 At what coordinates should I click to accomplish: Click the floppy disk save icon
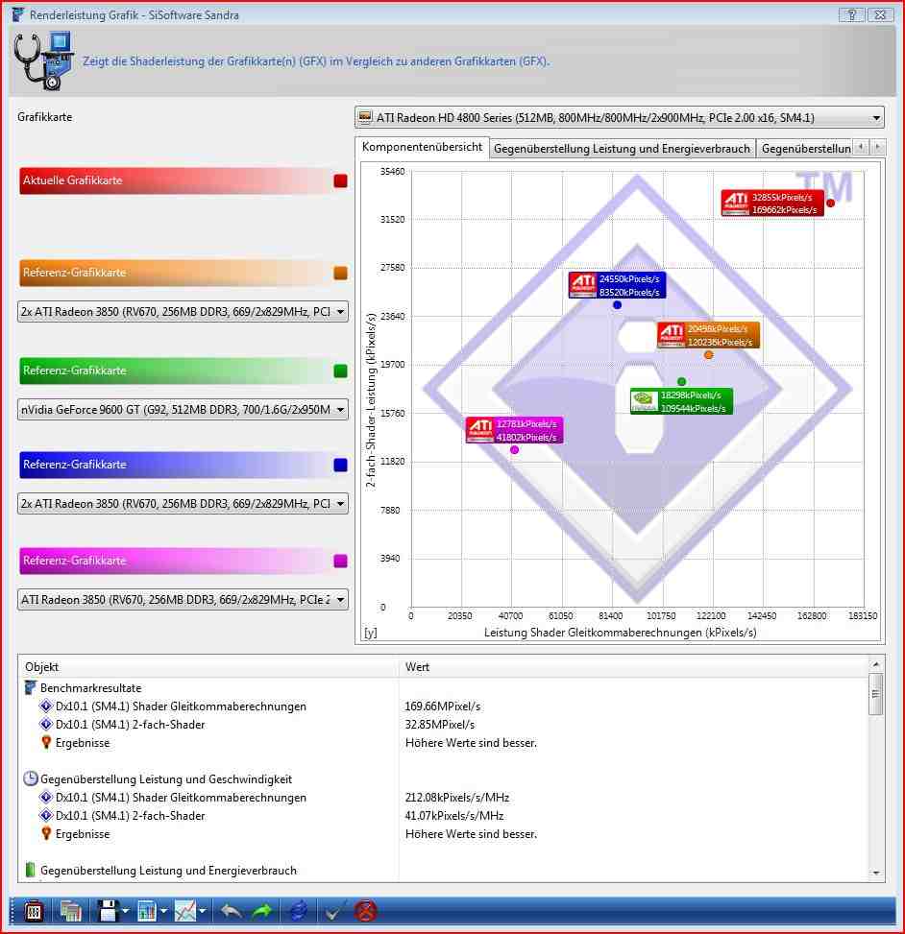108,911
